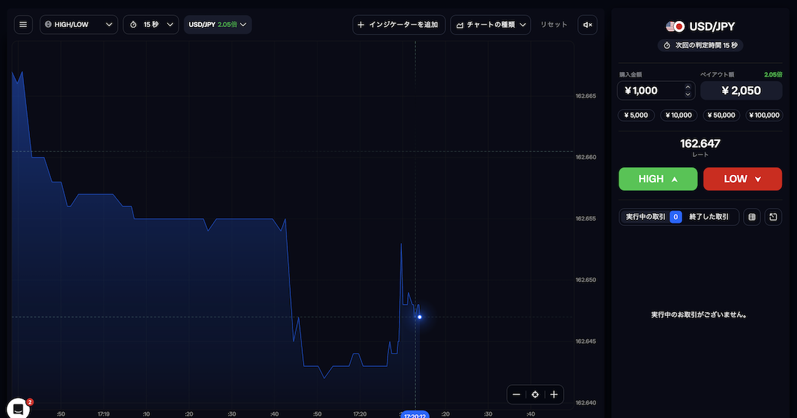
Task: Select the ¥10,000 preset amount chip
Action: 679,116
